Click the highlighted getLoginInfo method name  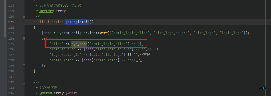coord(77,22)
